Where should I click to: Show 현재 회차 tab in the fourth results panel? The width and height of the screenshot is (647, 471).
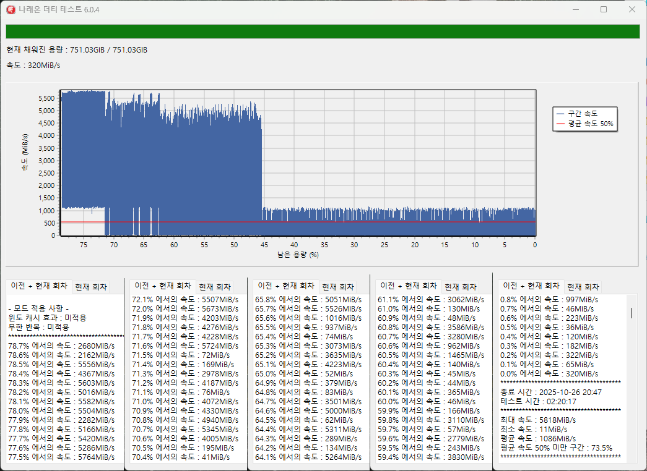pyautogui.click(x=460, y=287)
